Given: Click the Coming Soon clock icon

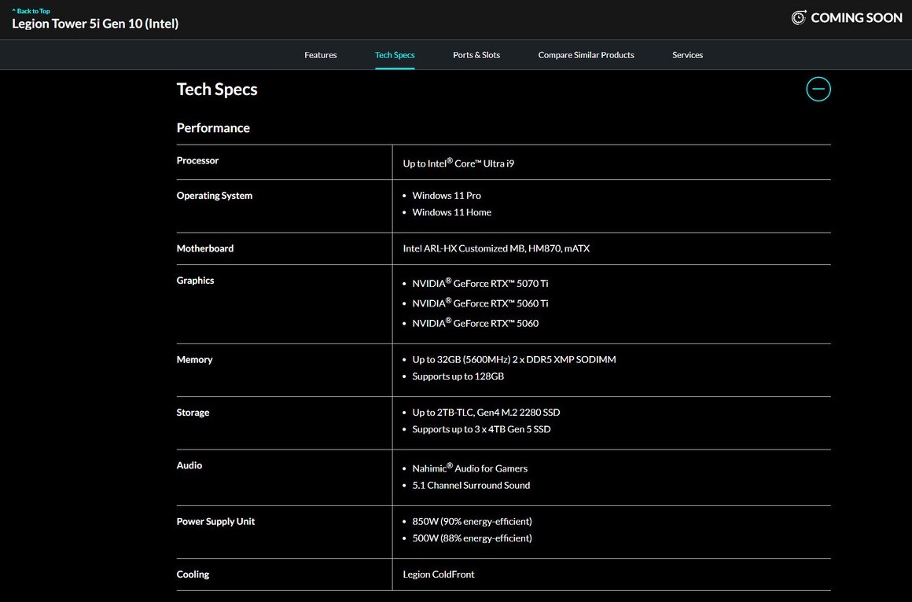Looking at the screenshot, I should point(799,17).
